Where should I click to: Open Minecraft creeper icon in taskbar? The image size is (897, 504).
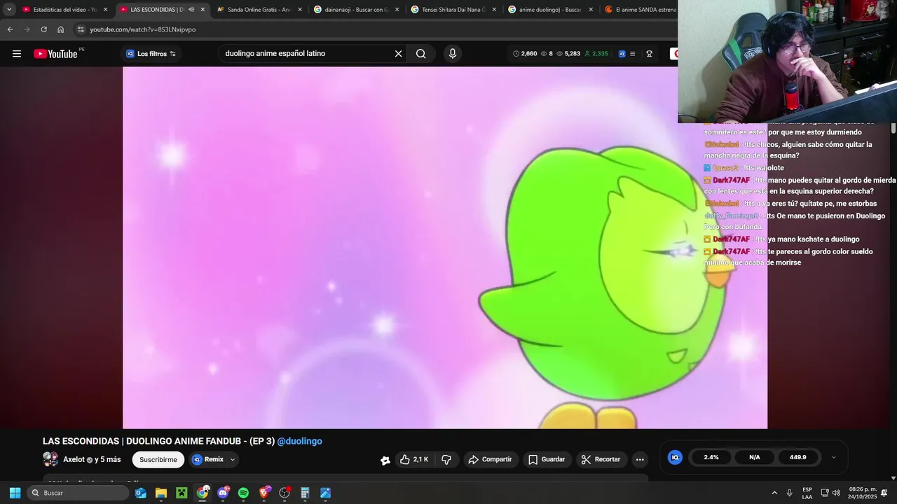click(x=182, y=493)
